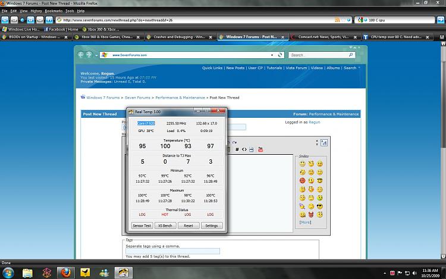Screen dimensions: 446x279
Task: Switch editor mode icon top right
Action: [324, 143]
